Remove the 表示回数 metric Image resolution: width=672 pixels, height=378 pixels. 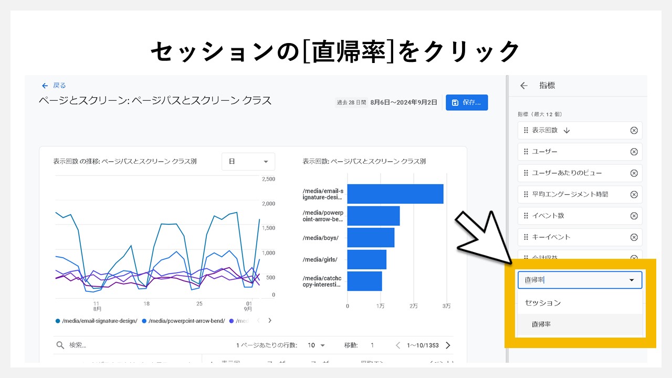(634, 130)
